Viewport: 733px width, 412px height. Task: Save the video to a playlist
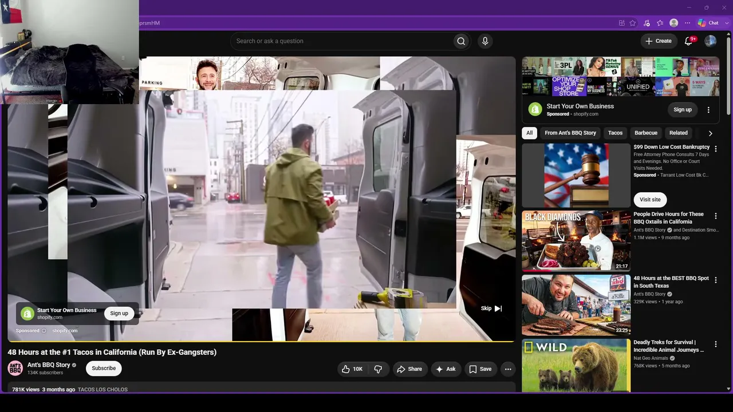tap(480, 369)
